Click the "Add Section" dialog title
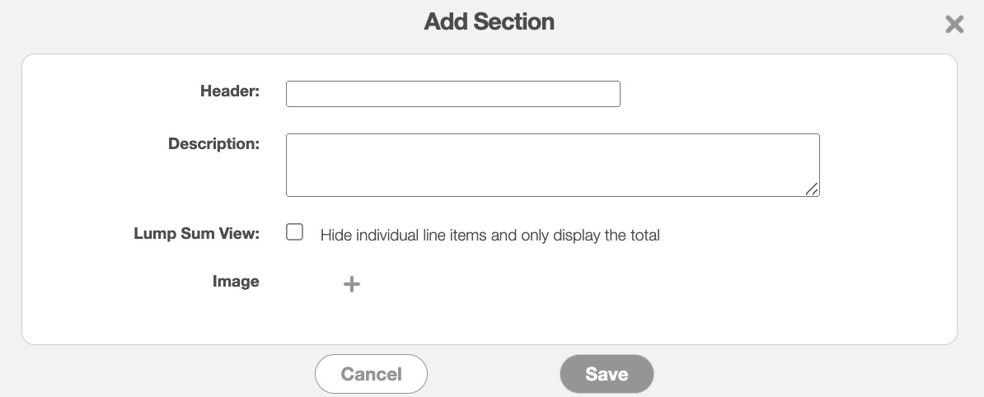This screenshot has height=397, width=984. 489,22
